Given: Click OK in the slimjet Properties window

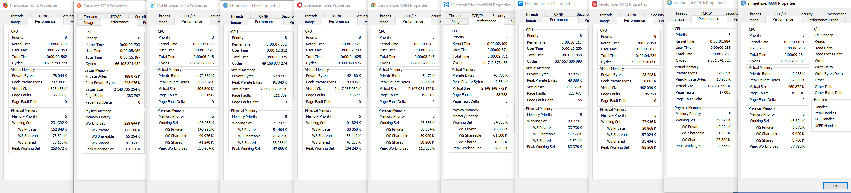Looking at the screenshot, I should [x=835, y=186].
